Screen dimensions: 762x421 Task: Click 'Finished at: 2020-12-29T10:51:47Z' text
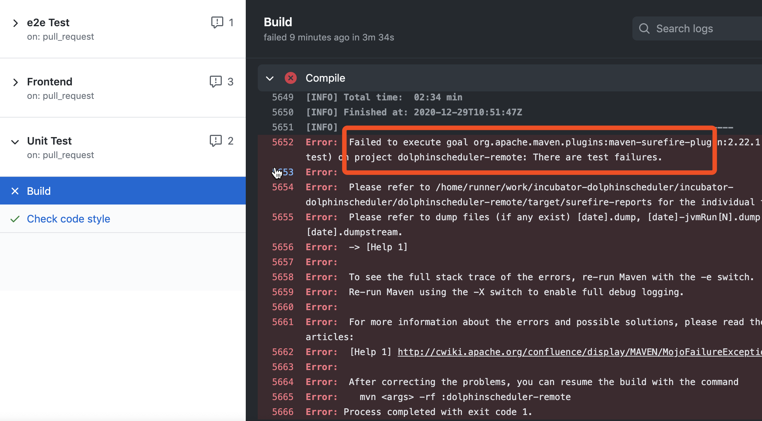tap(433, 112)
